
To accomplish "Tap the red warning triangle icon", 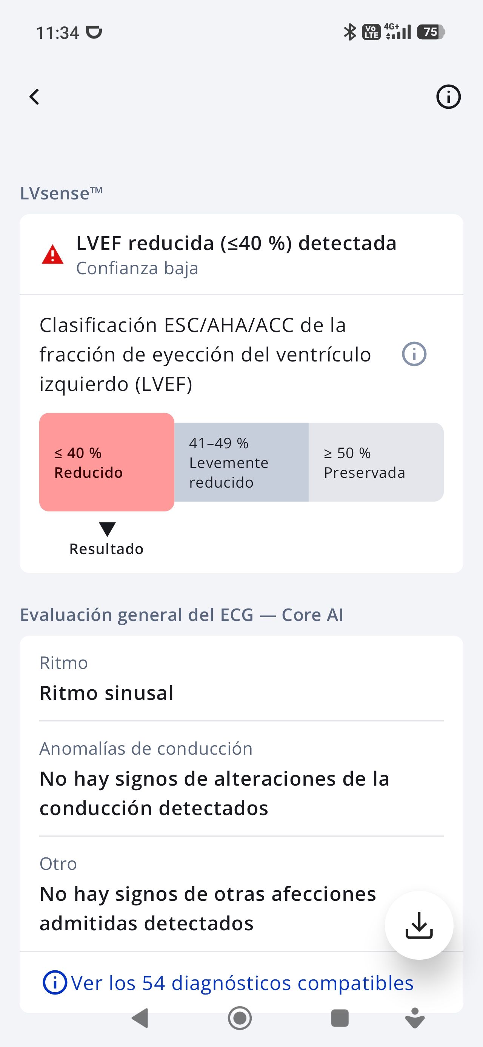I will (x=52, y=255).
